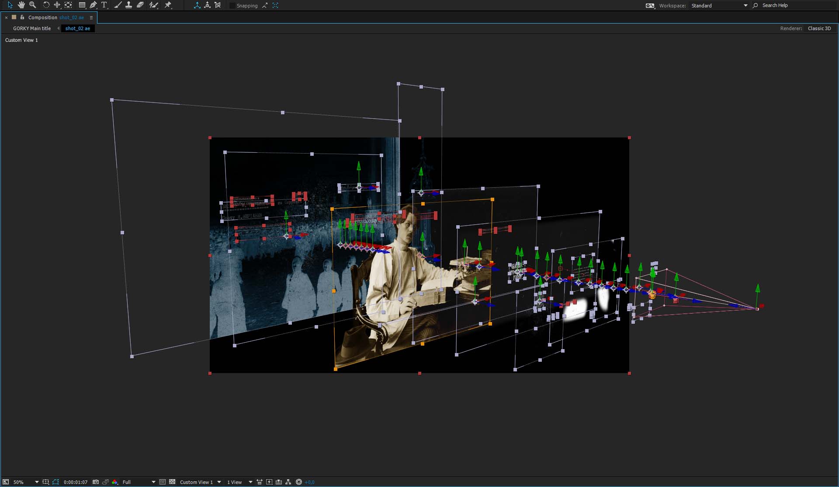This screenshot has height=487, width=839.
Task: Select the Pan Behind anchor point tool
Action: click(x=68, y=5)
